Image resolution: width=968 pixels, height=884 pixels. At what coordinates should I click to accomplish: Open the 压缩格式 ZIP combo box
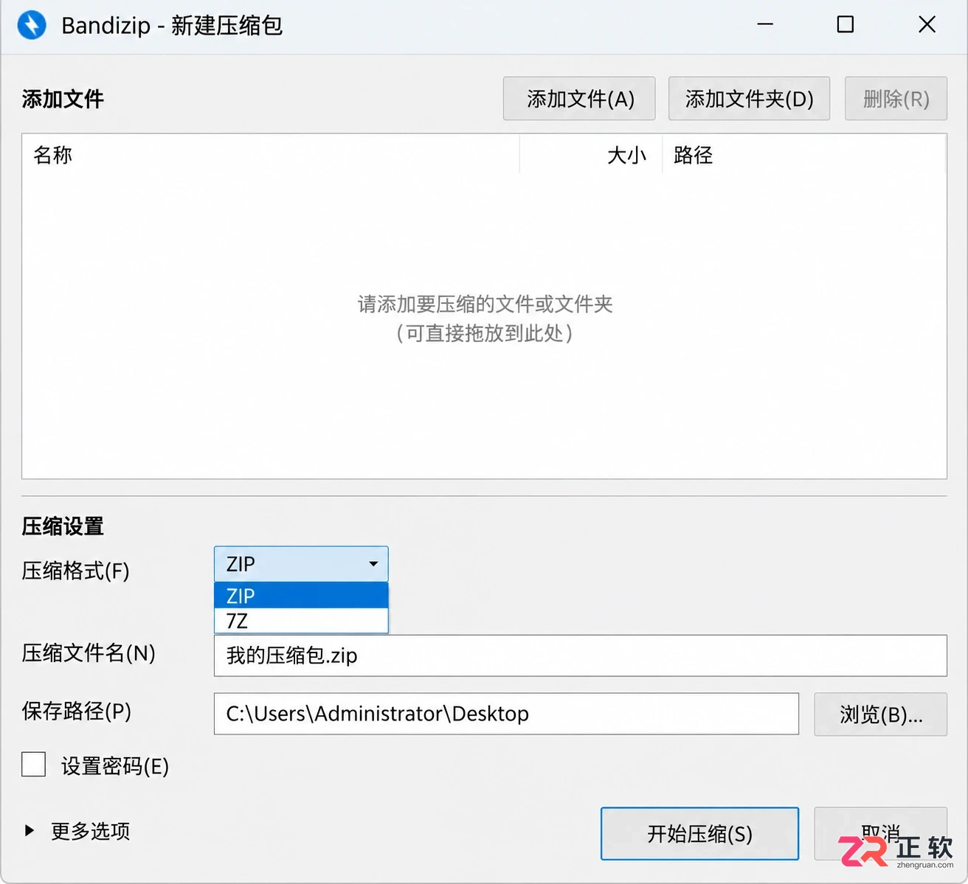pyautogui.click(x=301, y=564)
